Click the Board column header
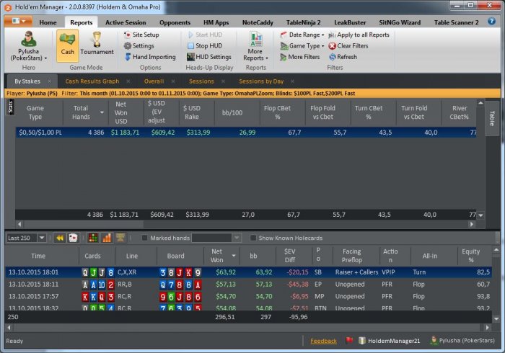The width and height of the screenshot is (505, 353). [x=180, y=256]
